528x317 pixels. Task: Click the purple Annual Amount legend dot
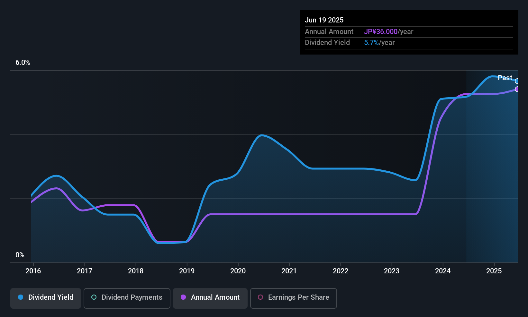pos(183,297)
